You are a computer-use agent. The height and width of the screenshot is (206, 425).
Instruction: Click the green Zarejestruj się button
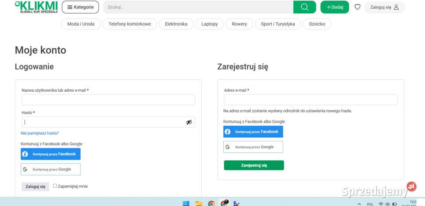click(254, 165)
